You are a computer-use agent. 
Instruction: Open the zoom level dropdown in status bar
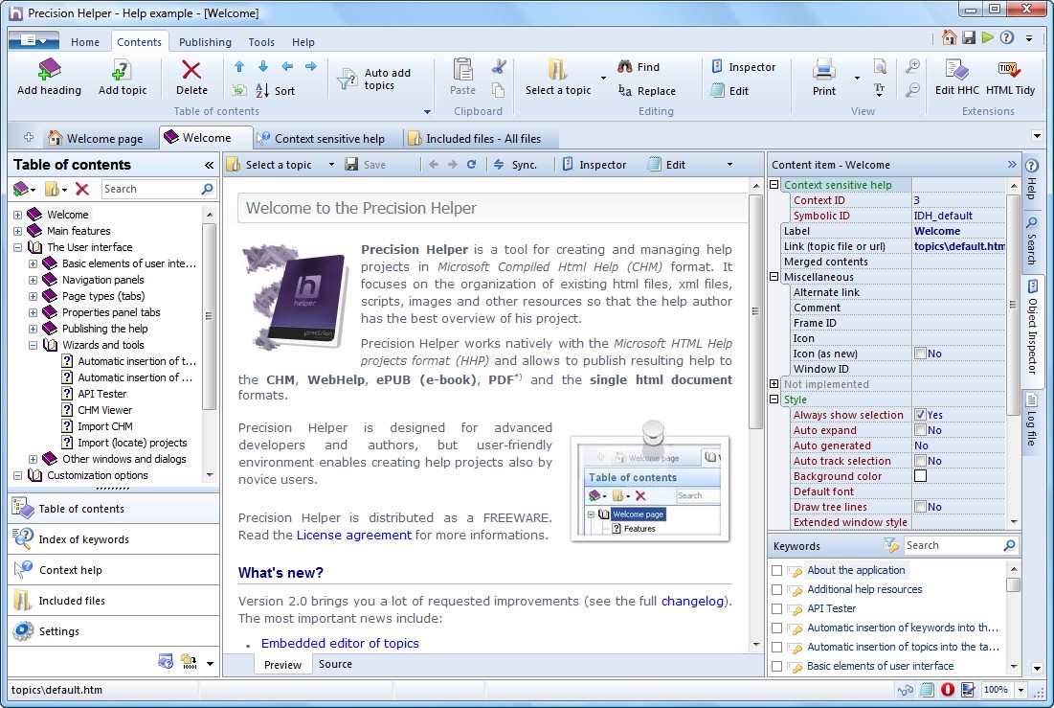click(x=1021, y=690)
